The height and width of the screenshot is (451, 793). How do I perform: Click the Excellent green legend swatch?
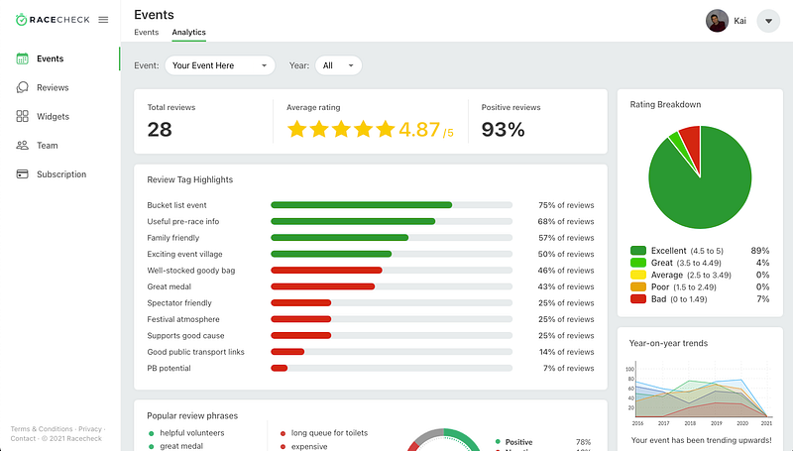click(x=638, y=250)
